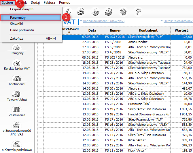Screen dimensions: 193x153
Task: Open Towary/Usługi sidebar icon
Action: pyautogui.click(x=17, y=96)
